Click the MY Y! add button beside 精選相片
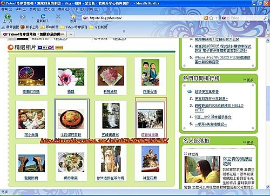Viewport: 270px width, 196px height. click(46, 48)
